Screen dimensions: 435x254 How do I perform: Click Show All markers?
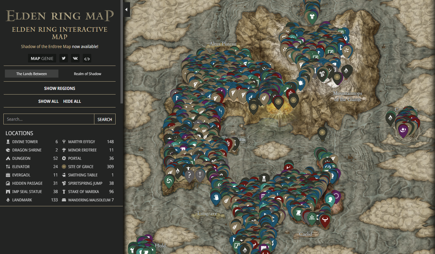point(48,101)
